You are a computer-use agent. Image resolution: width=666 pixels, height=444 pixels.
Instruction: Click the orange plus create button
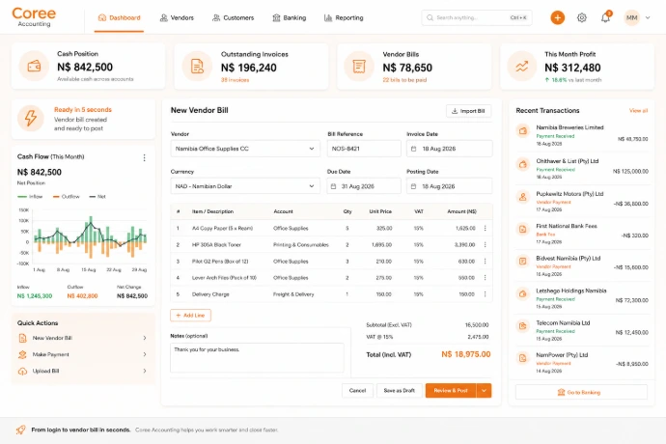557,17
